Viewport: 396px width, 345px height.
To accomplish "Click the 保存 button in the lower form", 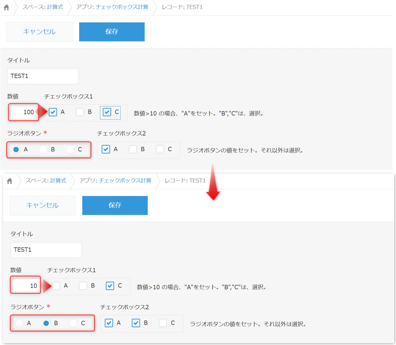I will [x=115, y=205].
